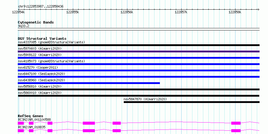Click the nsv5909122 (Almarri2020) label
The image size is (268, 134).
click(40, 55)
